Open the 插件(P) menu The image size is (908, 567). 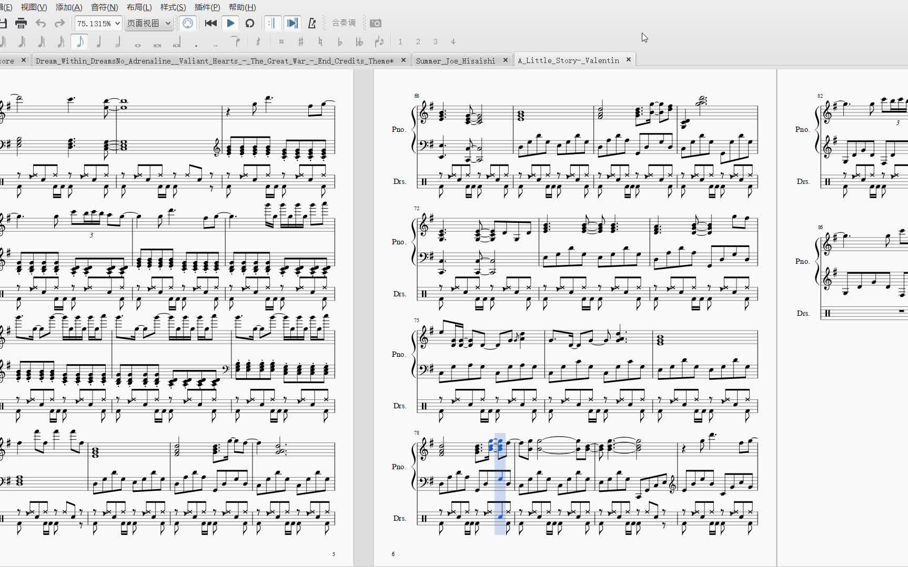tap(207, 7)
